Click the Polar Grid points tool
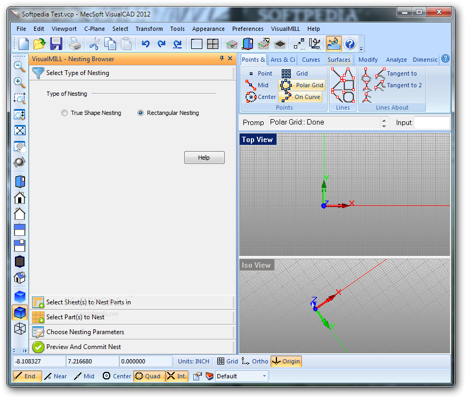 (301, 85)
